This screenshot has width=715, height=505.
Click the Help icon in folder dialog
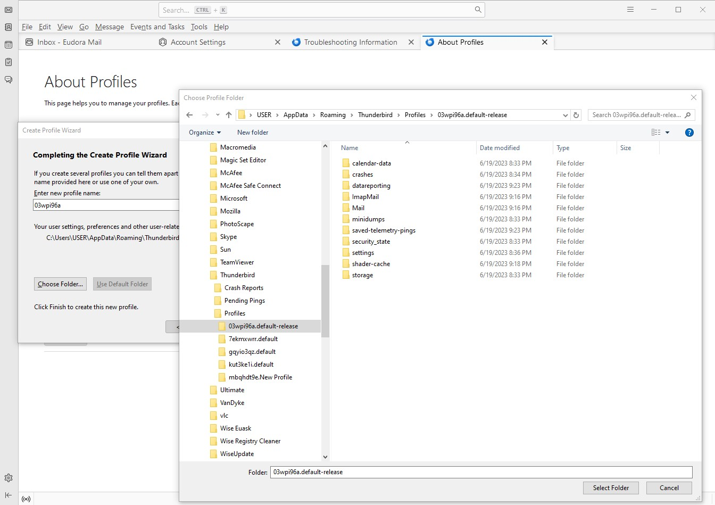(x=689, y=133)
